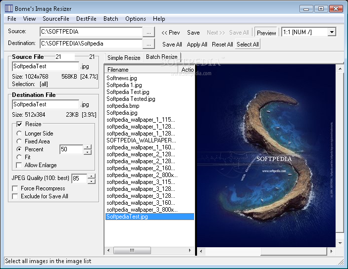This screenshot has width=348, height=269.
Task: Browse for the Source folder
Action: [149, 32]
